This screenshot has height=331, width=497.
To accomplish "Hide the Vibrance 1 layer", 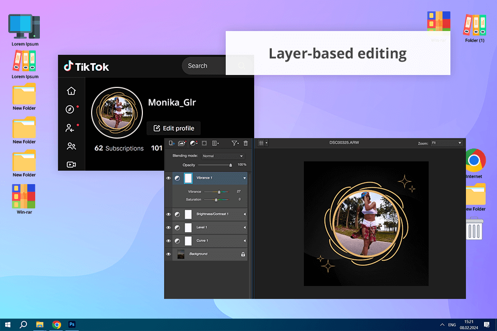I will click(169, 178).
